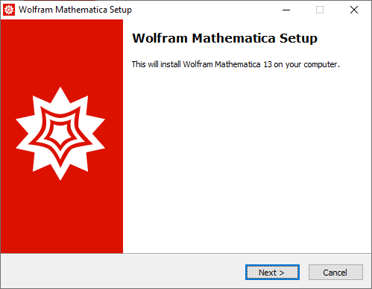Close the Wolfram Mathematica Setup window
This screenshot has height=289, width=372.
point(354,10)
